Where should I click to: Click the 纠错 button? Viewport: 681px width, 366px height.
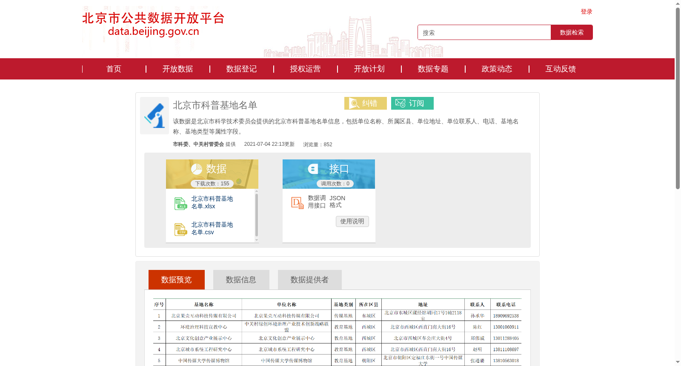tap(366, 103)
